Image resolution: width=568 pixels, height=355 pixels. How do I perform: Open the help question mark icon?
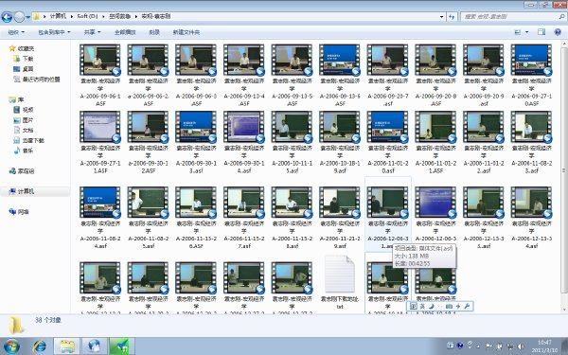[x=558, y=32]
